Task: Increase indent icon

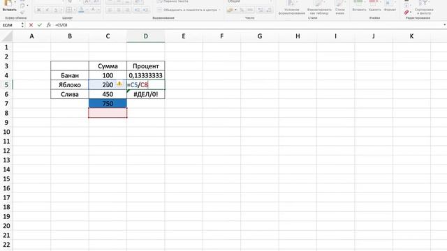Action: click(x=145, y=10)
